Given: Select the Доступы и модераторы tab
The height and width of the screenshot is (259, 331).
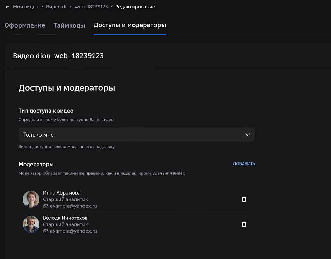Looking at the screenshot, I should tap(130, 25).
